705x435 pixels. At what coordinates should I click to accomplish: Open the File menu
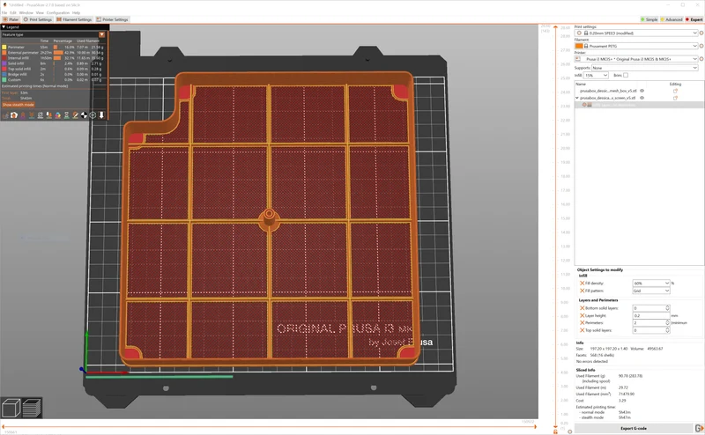click(x=4, y=13)
